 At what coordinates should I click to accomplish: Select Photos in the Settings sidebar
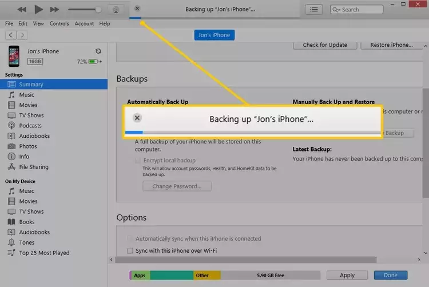click(27, 146)
